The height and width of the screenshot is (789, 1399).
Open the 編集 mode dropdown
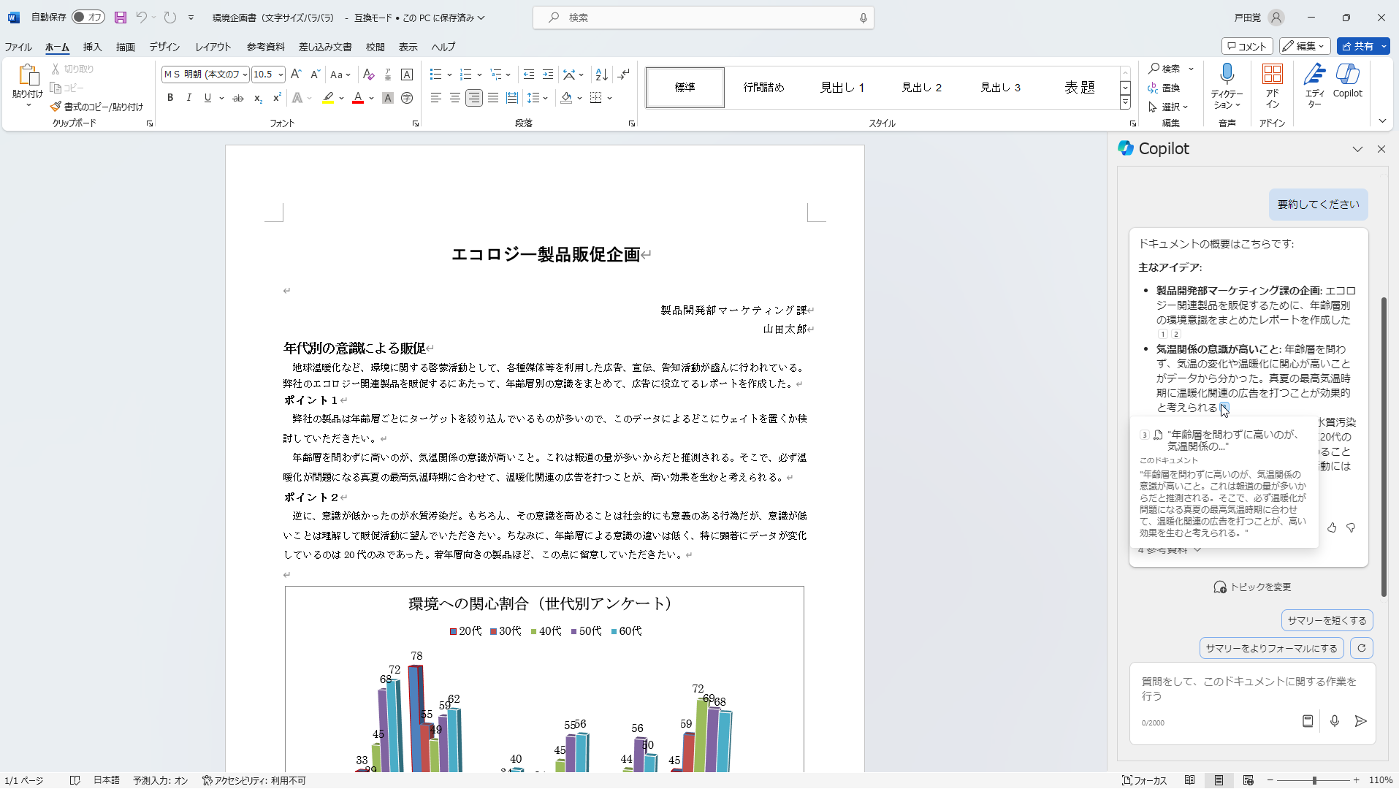[x=1305, y=46]
